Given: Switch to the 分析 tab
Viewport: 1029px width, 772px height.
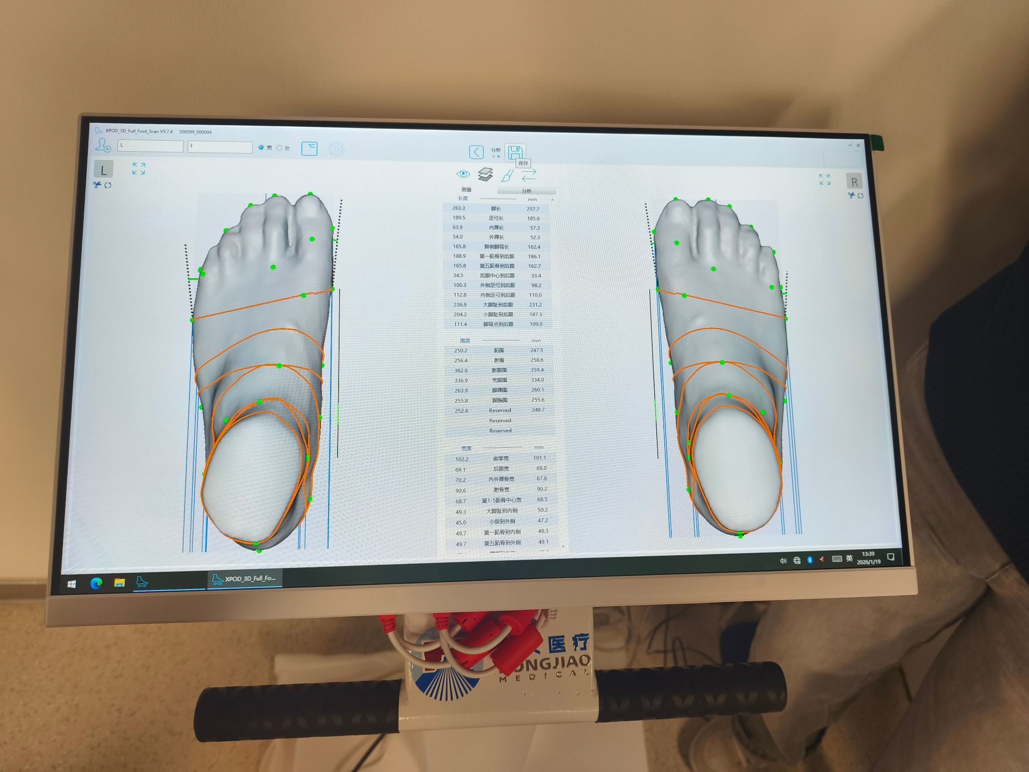Looking at the screenshot, I should pyautogui.click(x=526, y=191).
